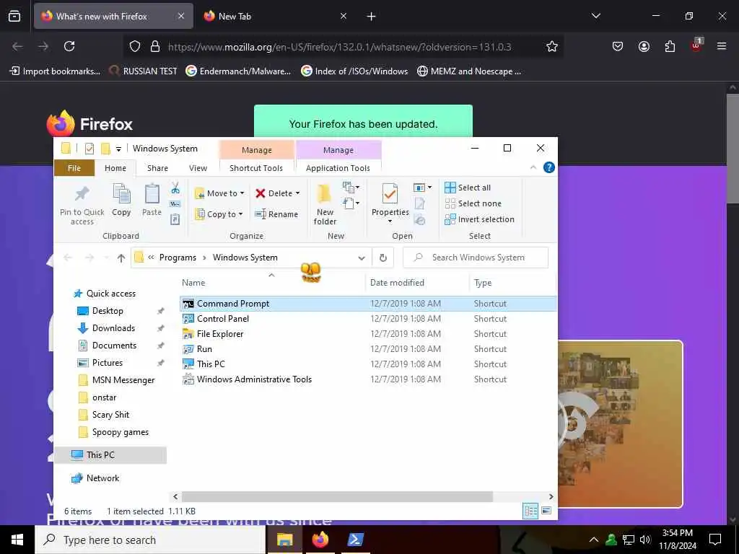List all Firefox tabs dropdown

595,16
